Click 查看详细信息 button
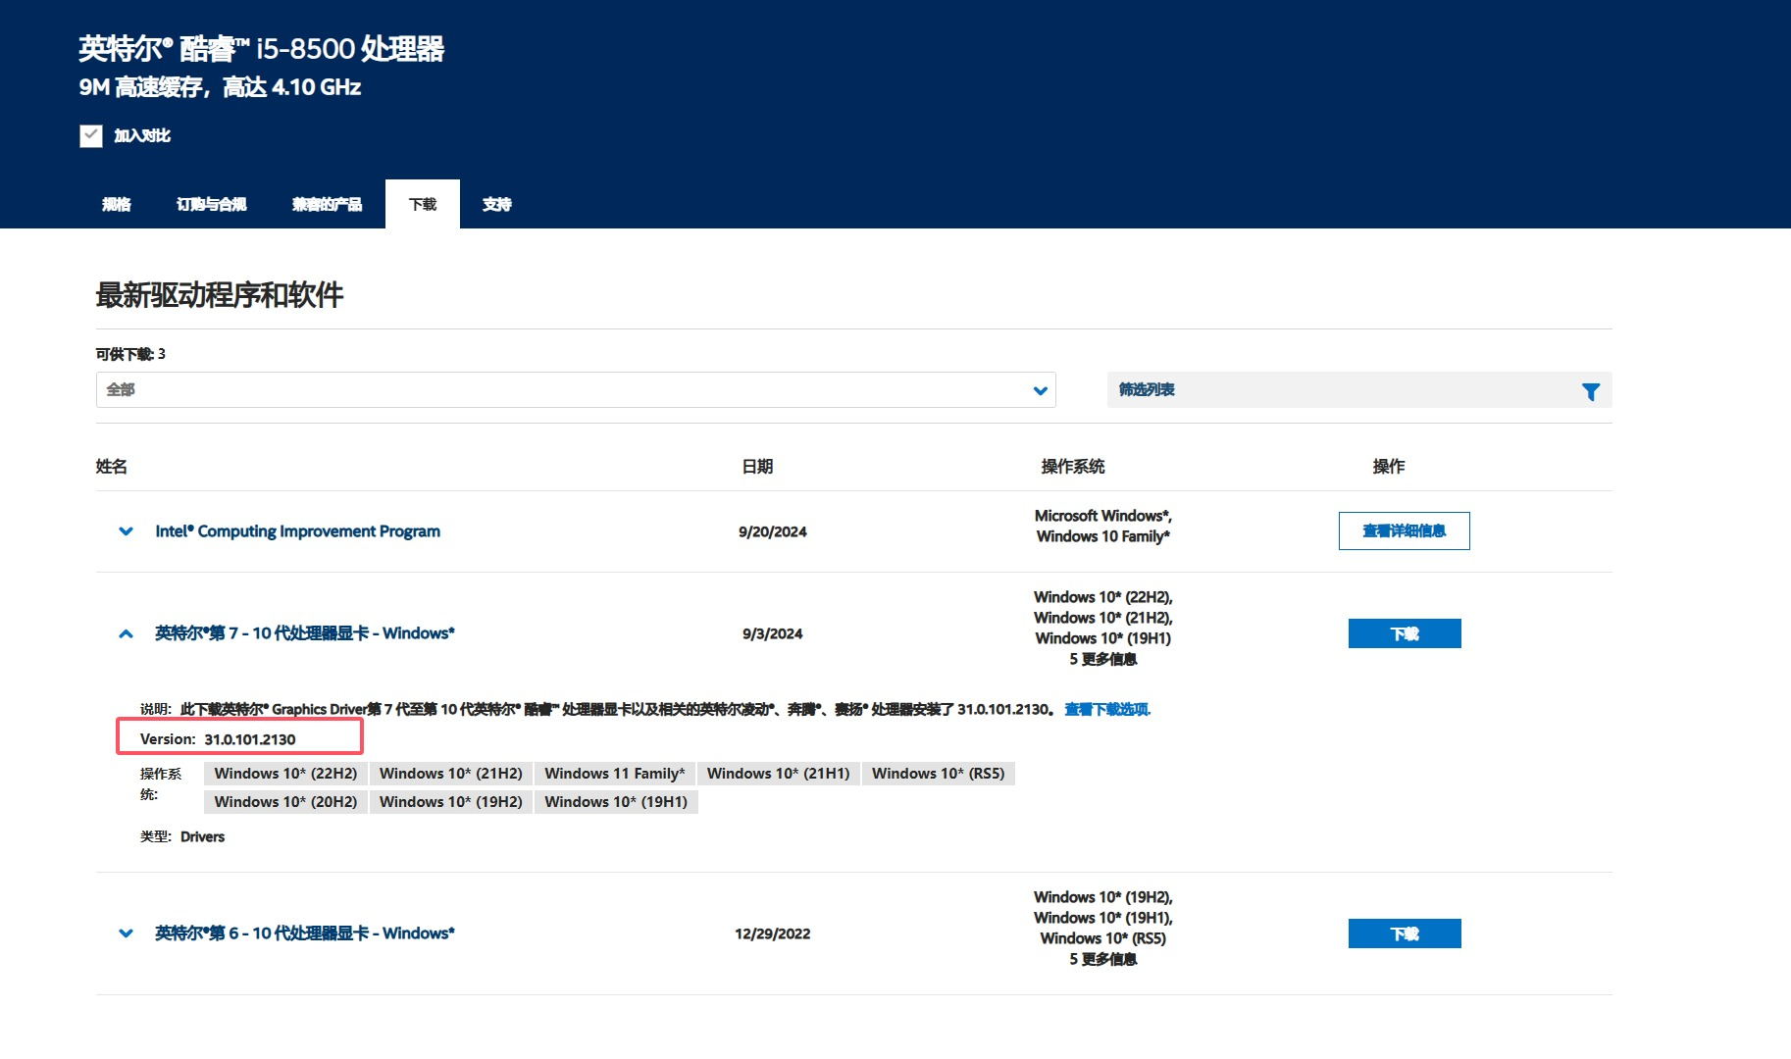1791x1059 pixels. (x=1404, y=531)
